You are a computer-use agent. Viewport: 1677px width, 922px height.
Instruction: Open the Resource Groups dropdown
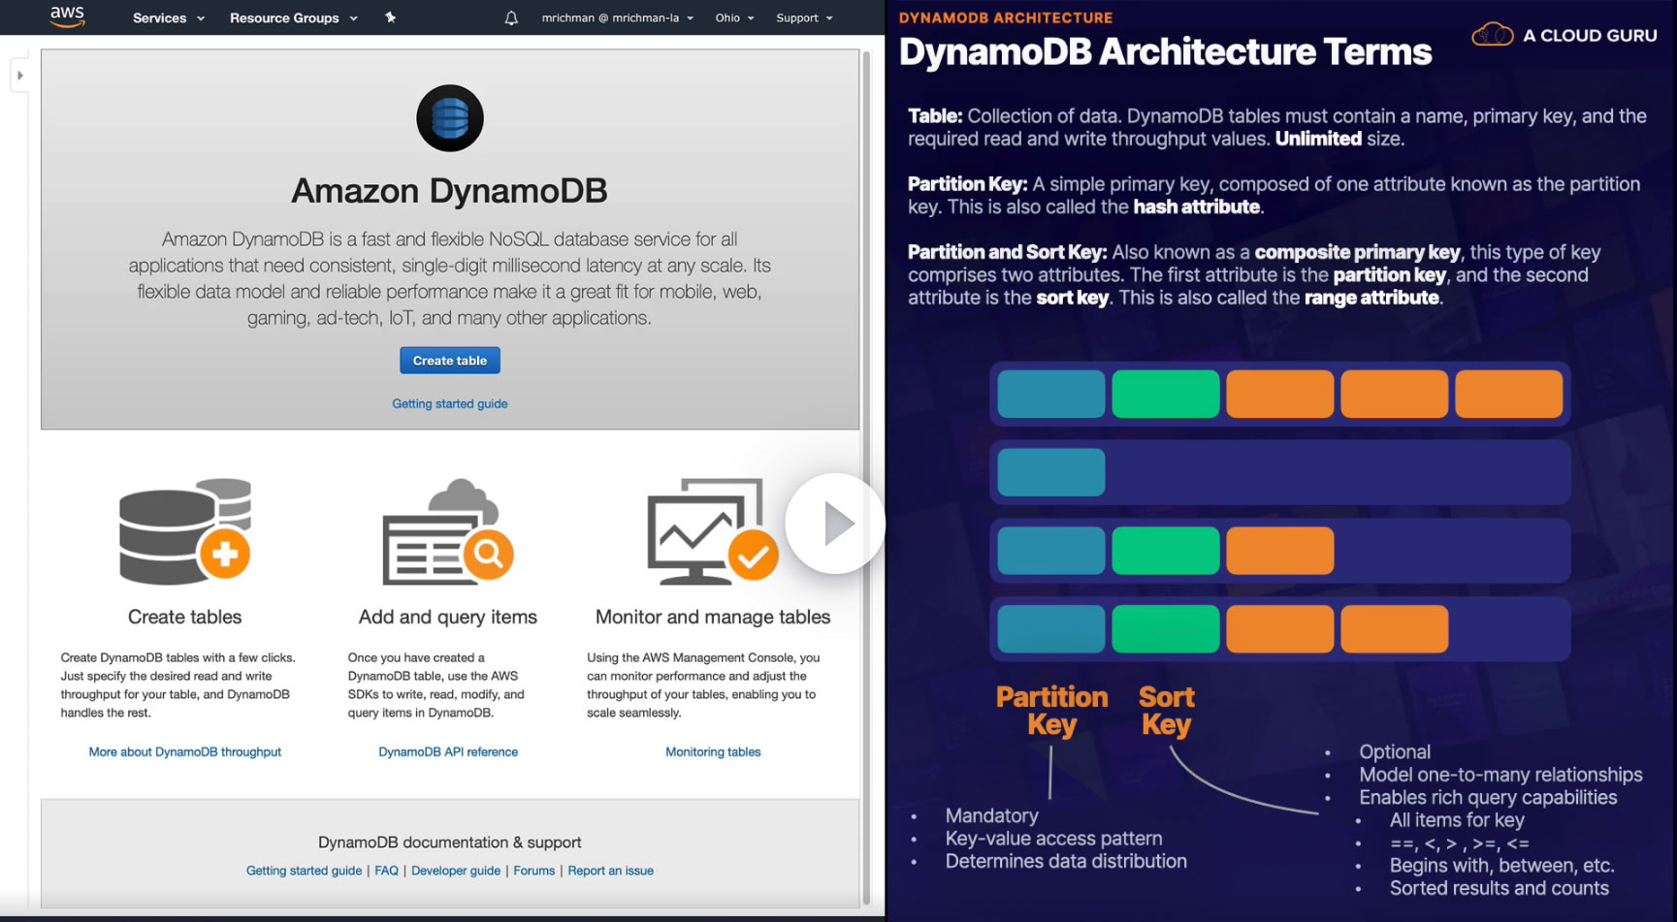pyautogui.click(x=294, y=18)
